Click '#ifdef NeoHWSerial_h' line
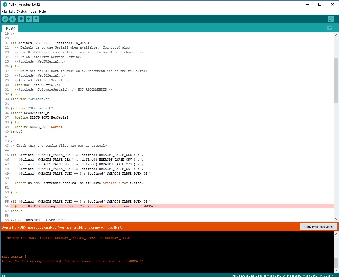The width and height of the screenshot is (339, 277). click(30, 113)
